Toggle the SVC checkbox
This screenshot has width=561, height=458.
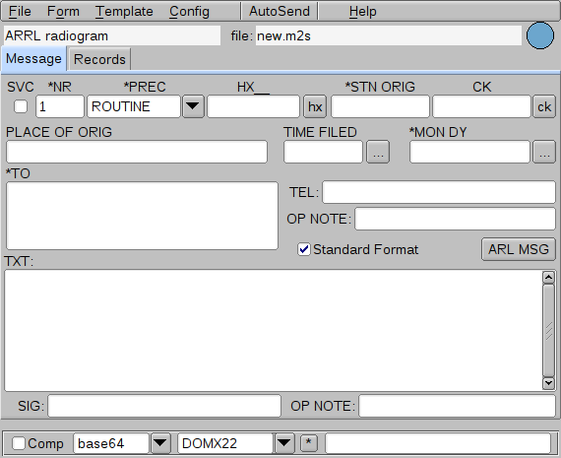click(21, 106)
